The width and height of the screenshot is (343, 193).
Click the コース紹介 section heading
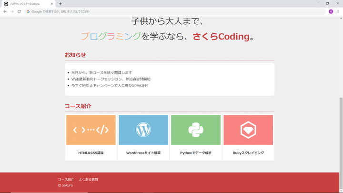coord(78,106)
